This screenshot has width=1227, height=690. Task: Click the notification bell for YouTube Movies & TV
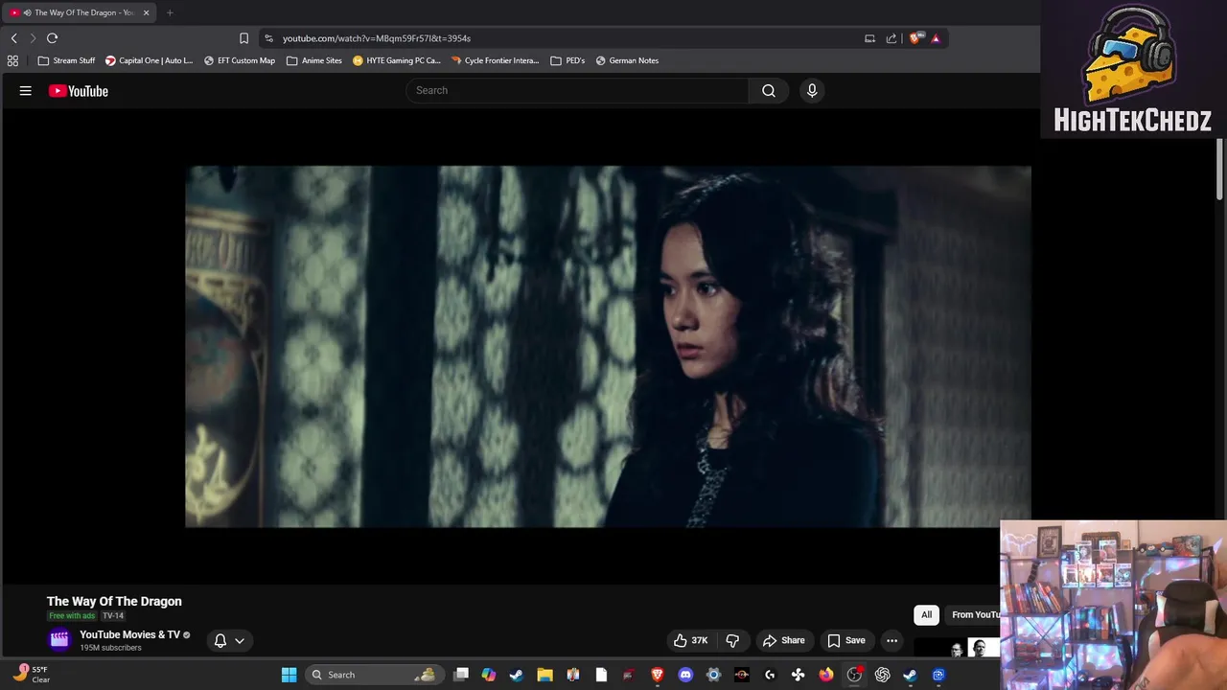[220, 640]
